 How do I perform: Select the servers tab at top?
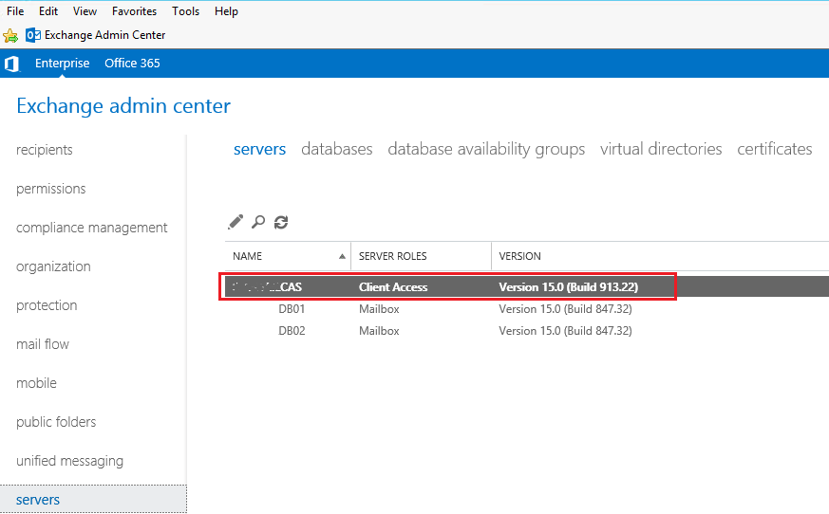coord(259,150)
